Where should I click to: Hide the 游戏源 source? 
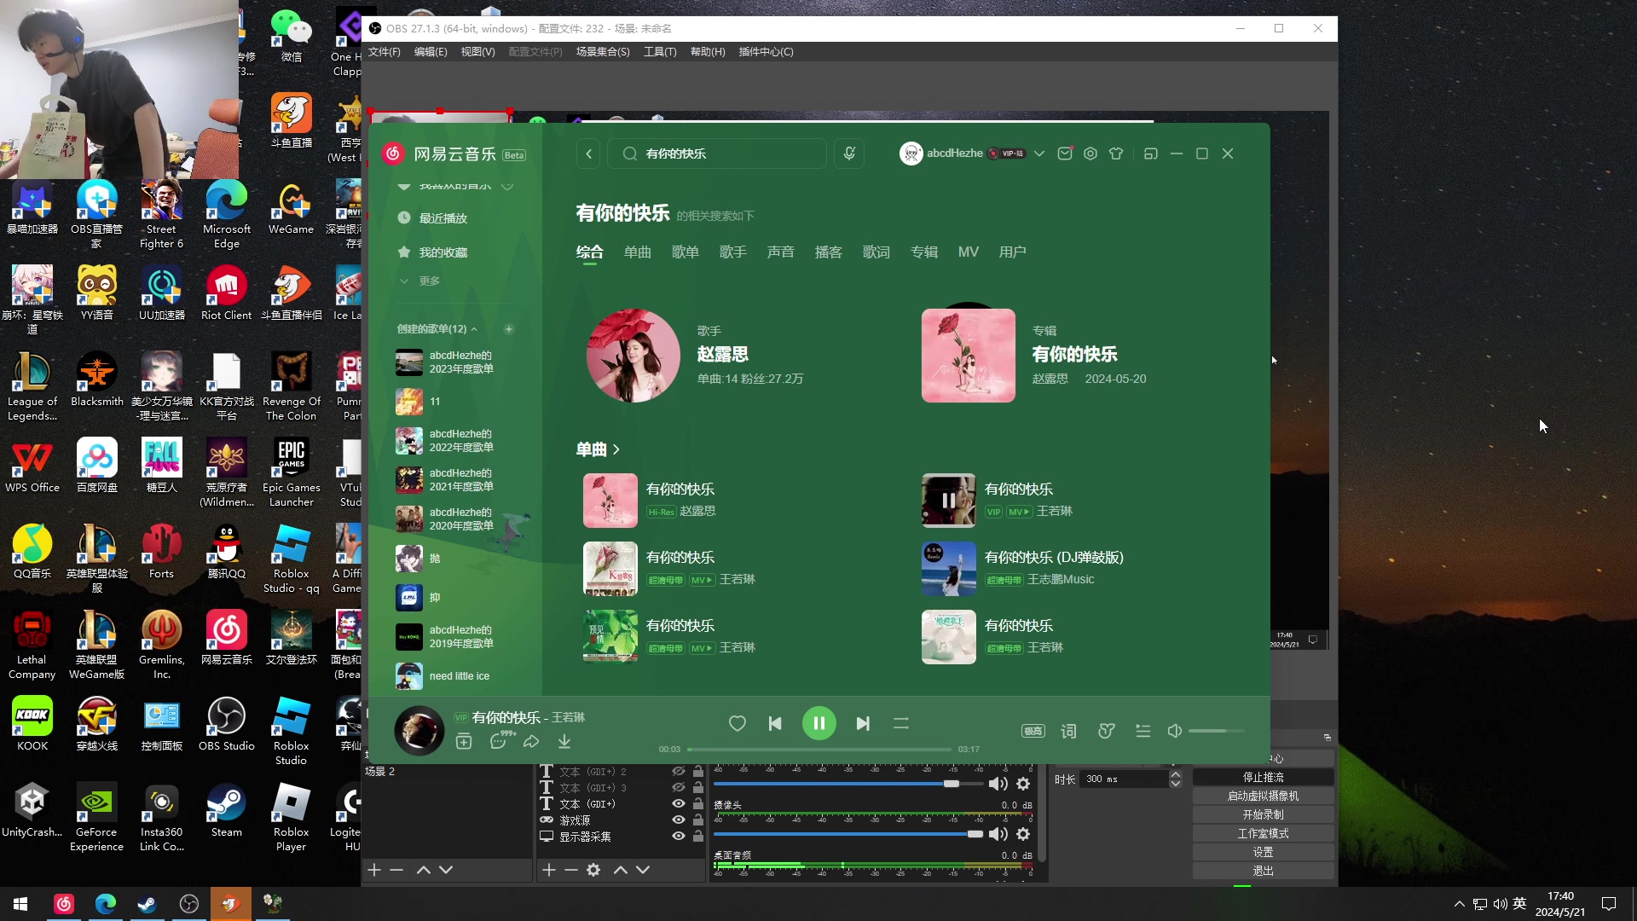click(x=679, y=820)
